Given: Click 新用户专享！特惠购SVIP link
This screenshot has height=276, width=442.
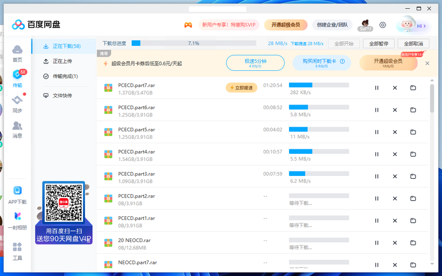Looking at the screenshot, I should 229,25.
